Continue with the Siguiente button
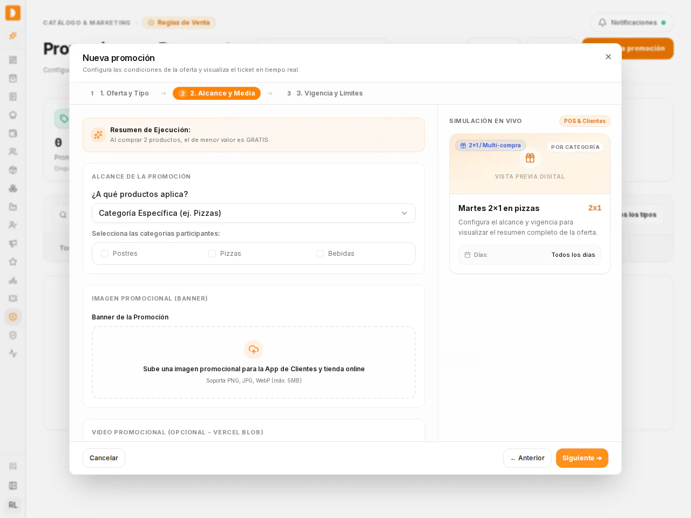 coord(582,458)
